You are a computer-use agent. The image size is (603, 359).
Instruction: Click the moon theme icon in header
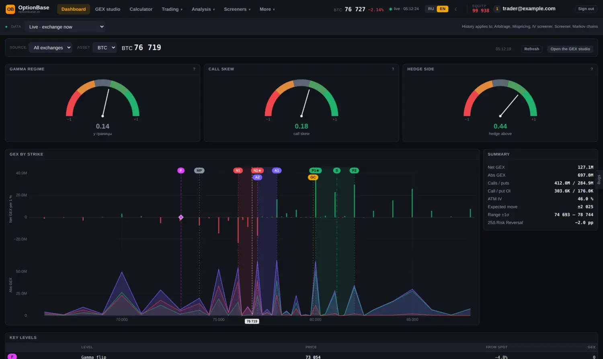456,9
